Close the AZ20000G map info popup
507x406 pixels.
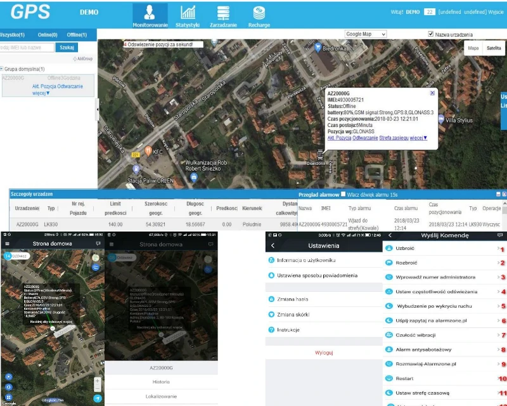pyautogui.click(x=432, y=93)
